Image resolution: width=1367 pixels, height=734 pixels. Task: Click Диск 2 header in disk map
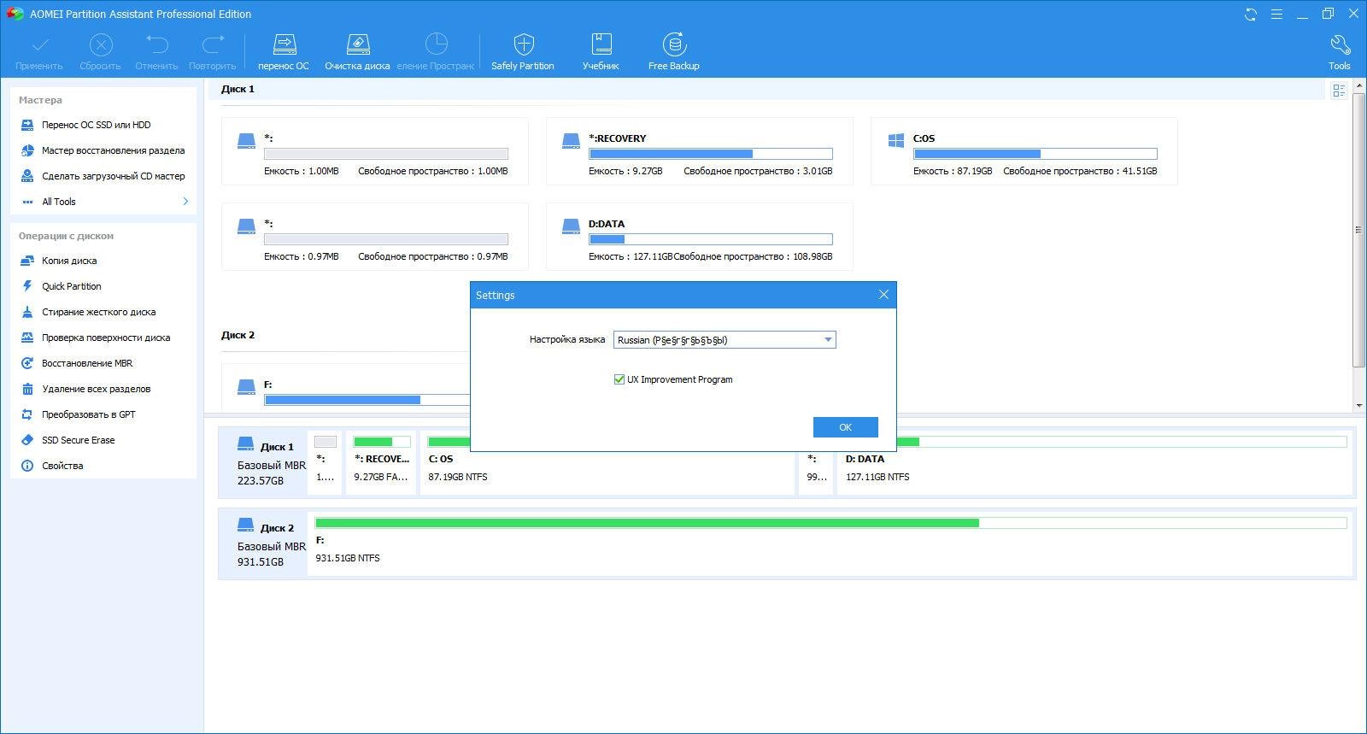tap(263, 544)
